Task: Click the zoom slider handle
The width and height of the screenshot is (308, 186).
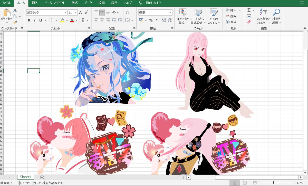Action: pos(274,183)
